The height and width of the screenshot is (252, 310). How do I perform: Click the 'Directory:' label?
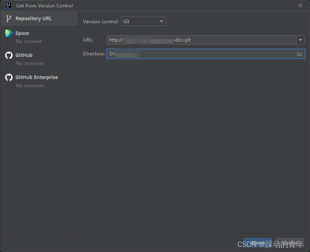(94, 54)
